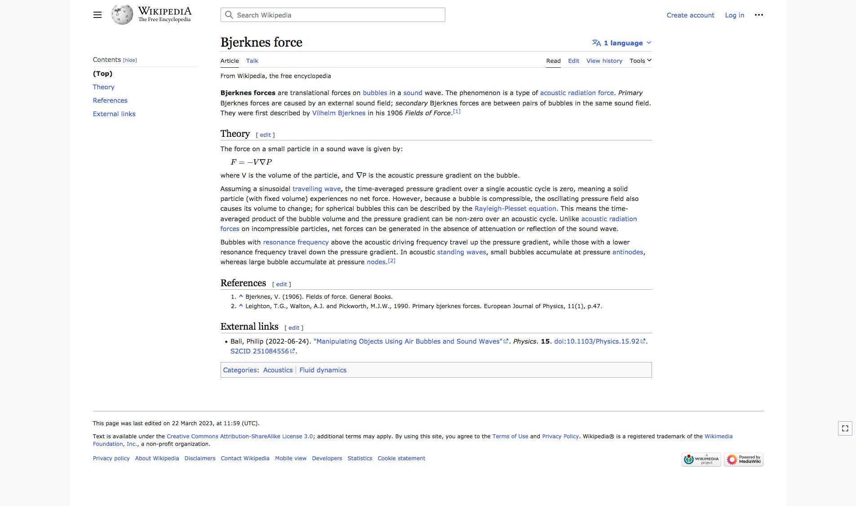
Task: Switch to the Talk tab
Action: tap(252, 61)
